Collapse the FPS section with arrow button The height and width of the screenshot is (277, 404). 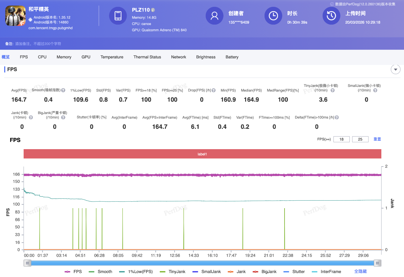[395, 69]
